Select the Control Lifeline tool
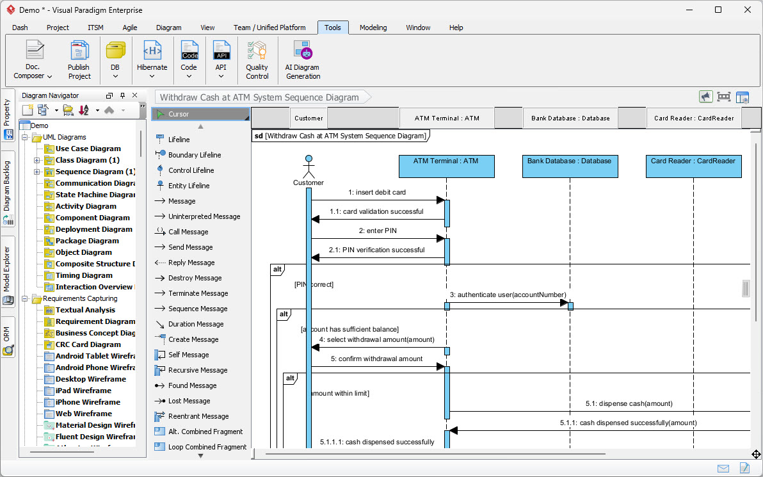This screenshot has width=763, height=477. (200, 170)
